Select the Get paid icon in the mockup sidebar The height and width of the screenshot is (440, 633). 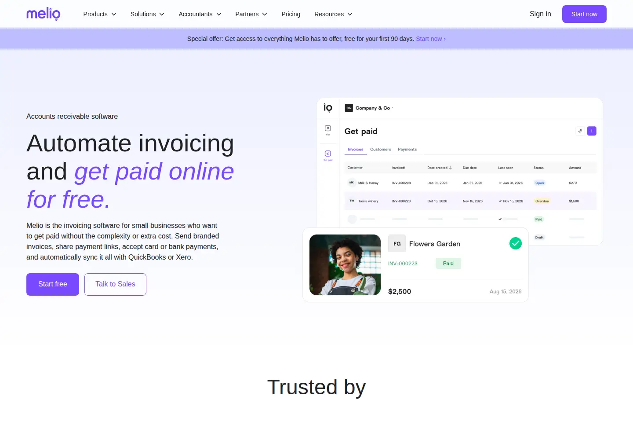coord(328,154)
